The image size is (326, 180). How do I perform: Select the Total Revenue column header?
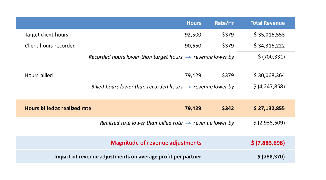pos(267,23)
